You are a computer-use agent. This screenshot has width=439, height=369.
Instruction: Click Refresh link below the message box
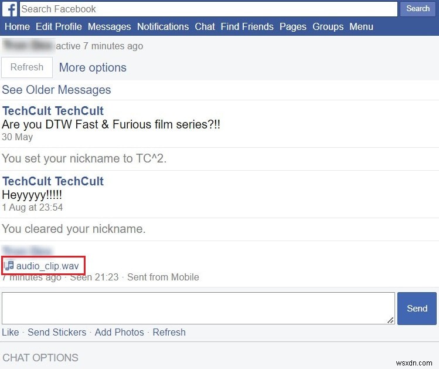(169, 332)
